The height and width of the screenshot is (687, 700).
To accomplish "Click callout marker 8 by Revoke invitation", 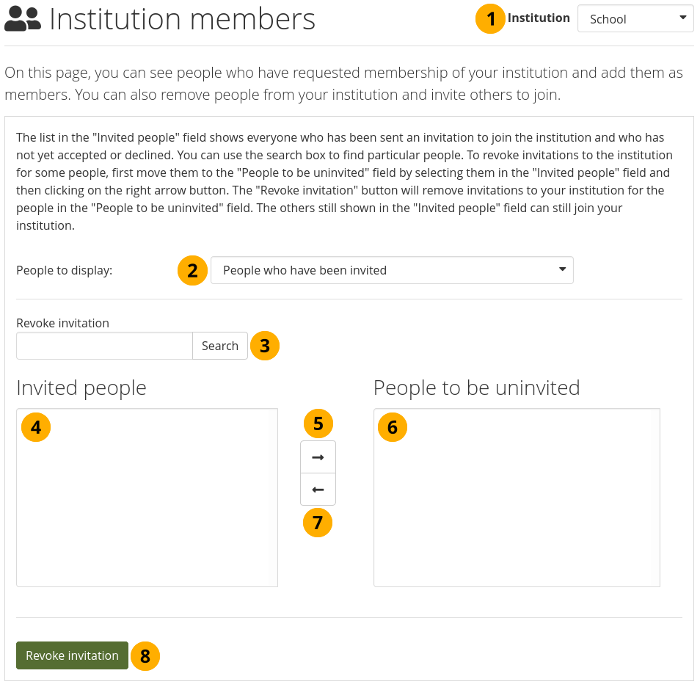I will tap(145, 656).
